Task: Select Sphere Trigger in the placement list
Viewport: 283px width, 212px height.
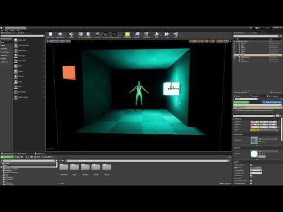Action: click(x=28, y=97)
